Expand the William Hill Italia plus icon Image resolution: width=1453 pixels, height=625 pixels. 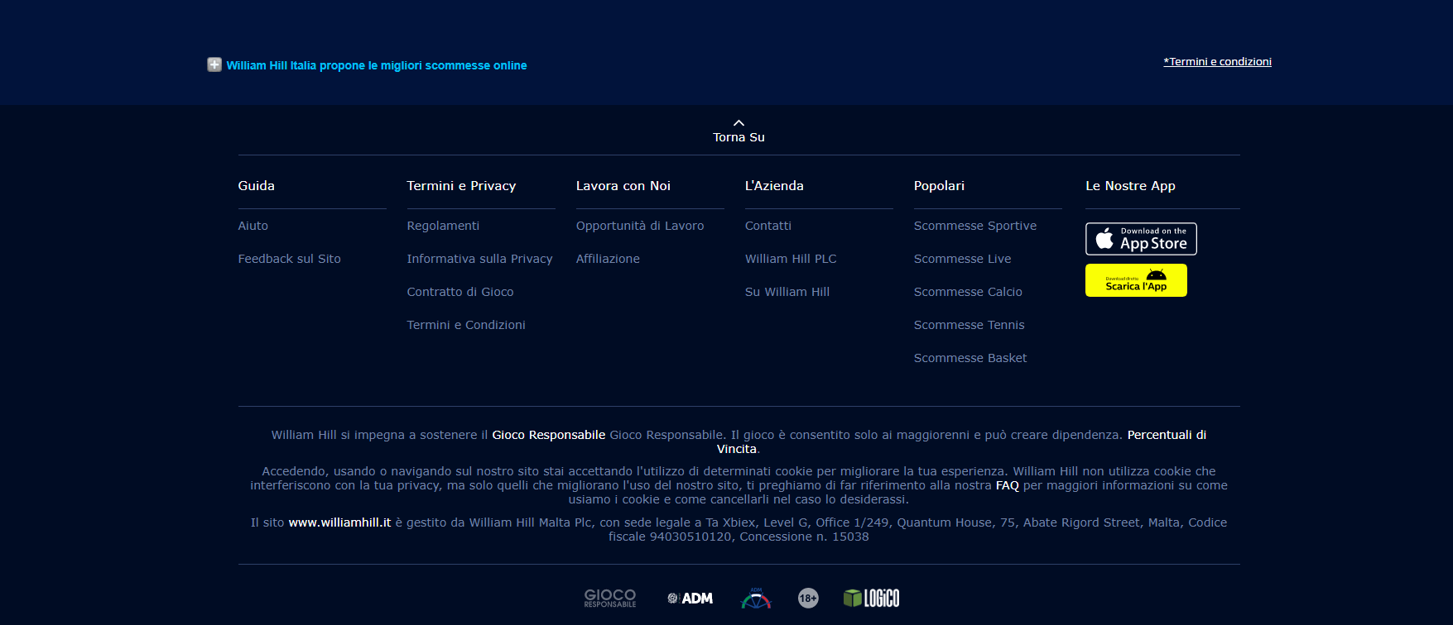(214, 64)
